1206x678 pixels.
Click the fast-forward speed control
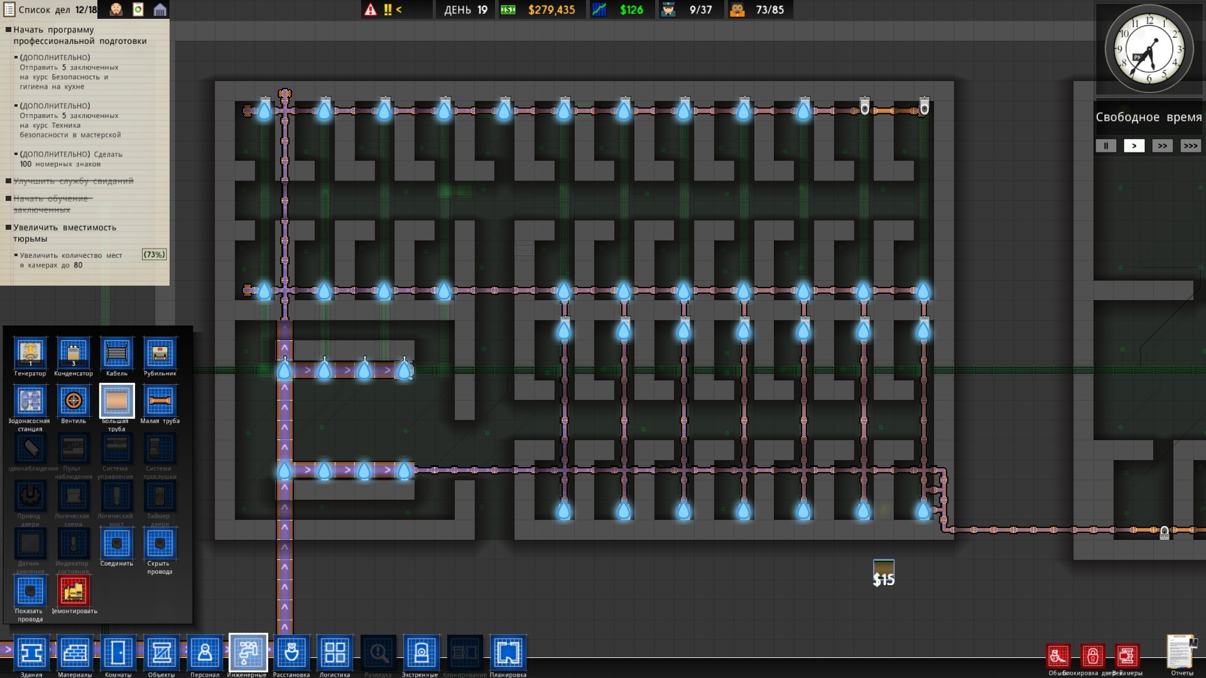[1163, 146]
